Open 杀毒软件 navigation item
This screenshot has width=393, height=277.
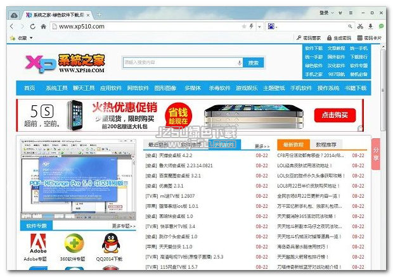click(x=219, y=88)
